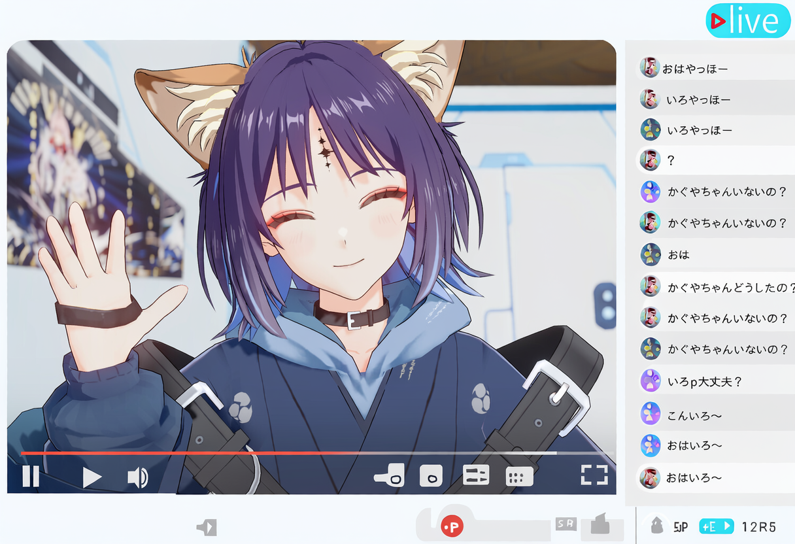Open the dotted keyboard-style icon in player
The height and width of the screenshot is (544, 795).
click(x=520, y=476)
